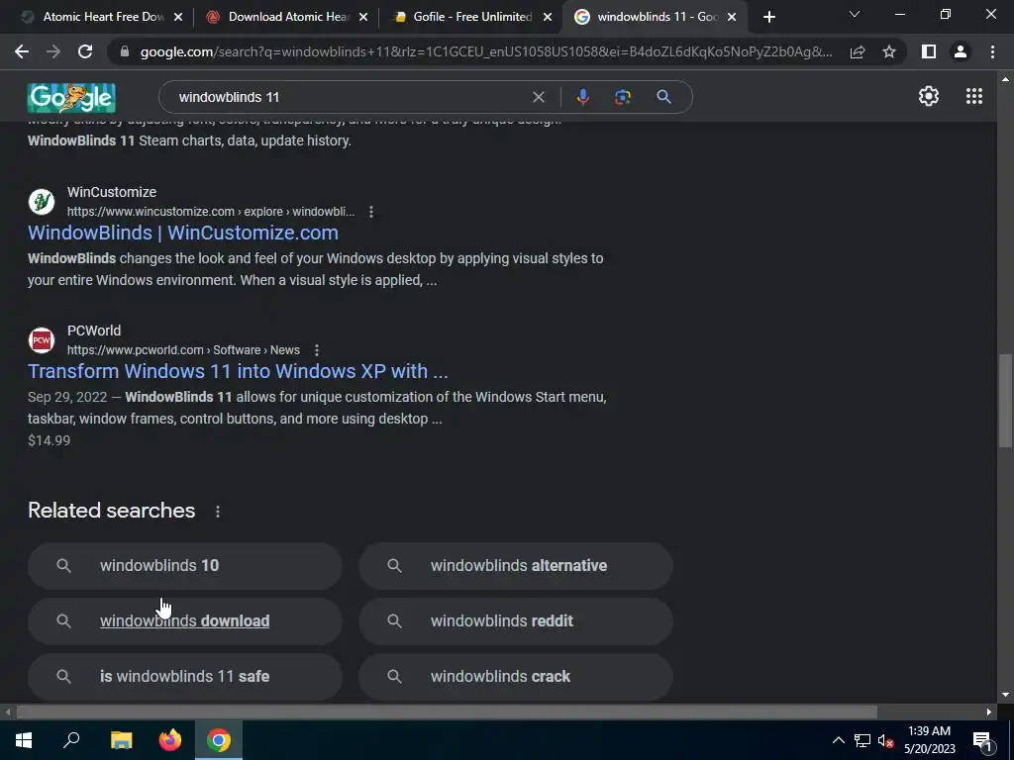Image resolution: width=1014 pixels, height=760 pixels.
Task: Search related: windowblinds alternative
Action: pos(516,565)
